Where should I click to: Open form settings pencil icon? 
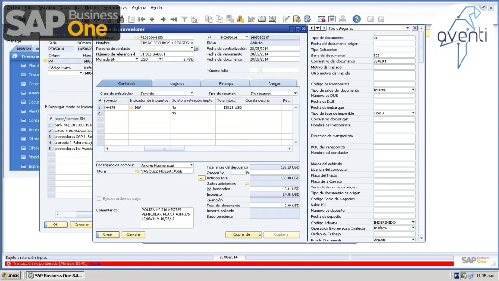click(x=287, y=19)
